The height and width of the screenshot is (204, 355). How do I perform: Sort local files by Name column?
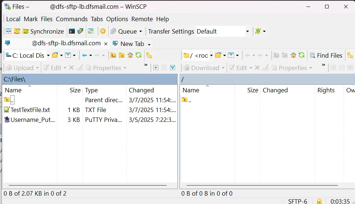point(30,90)
